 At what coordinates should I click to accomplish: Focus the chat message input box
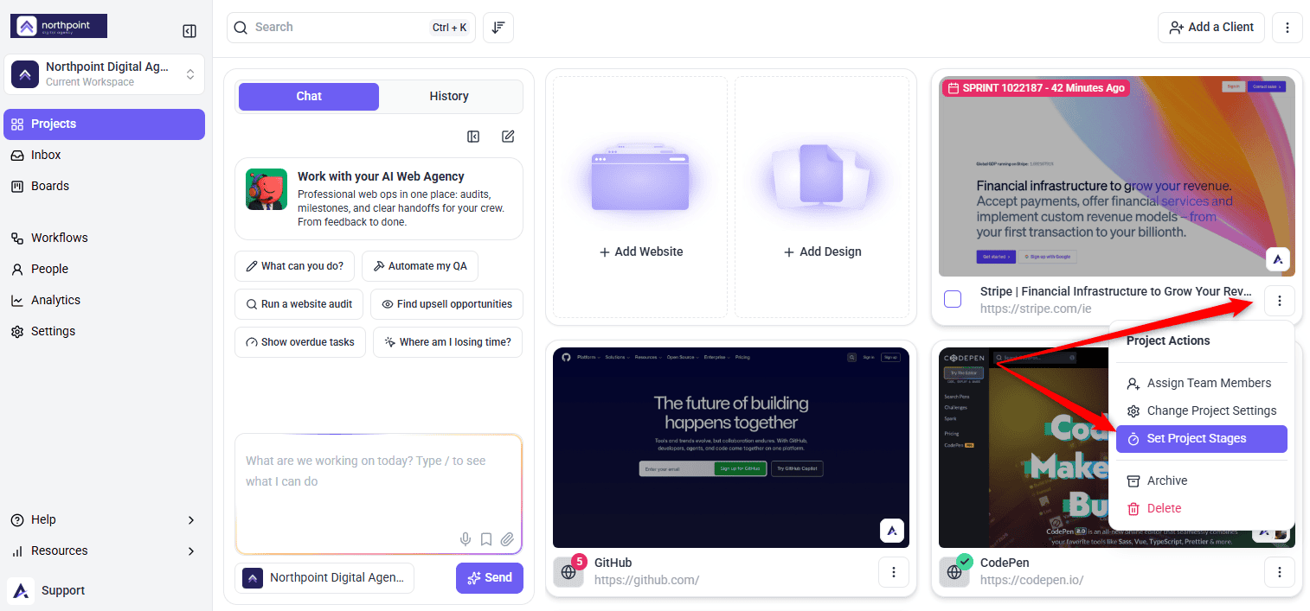pyautogui.click(x=379, y=494)
